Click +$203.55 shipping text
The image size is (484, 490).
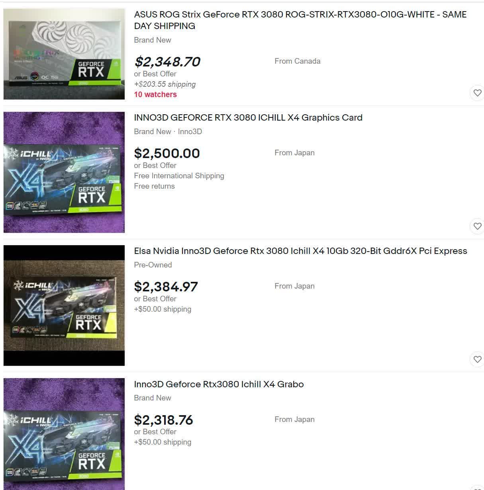[x=165, y=84]
